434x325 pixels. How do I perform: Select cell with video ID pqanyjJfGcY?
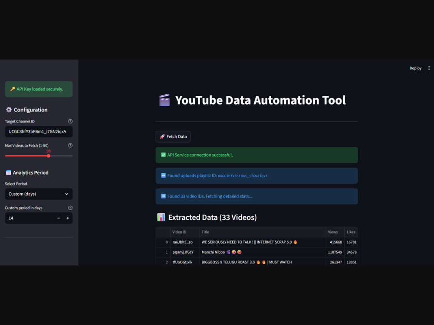click(x=184, y=252)
